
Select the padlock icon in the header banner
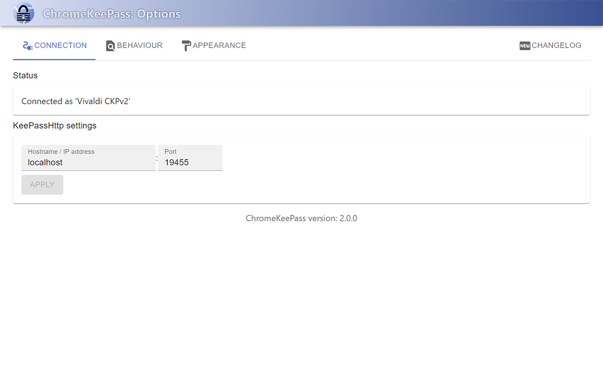click(x=24, y=13)
